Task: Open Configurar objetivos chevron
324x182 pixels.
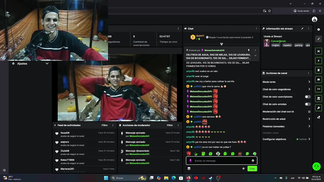Action: click(309, 139)
